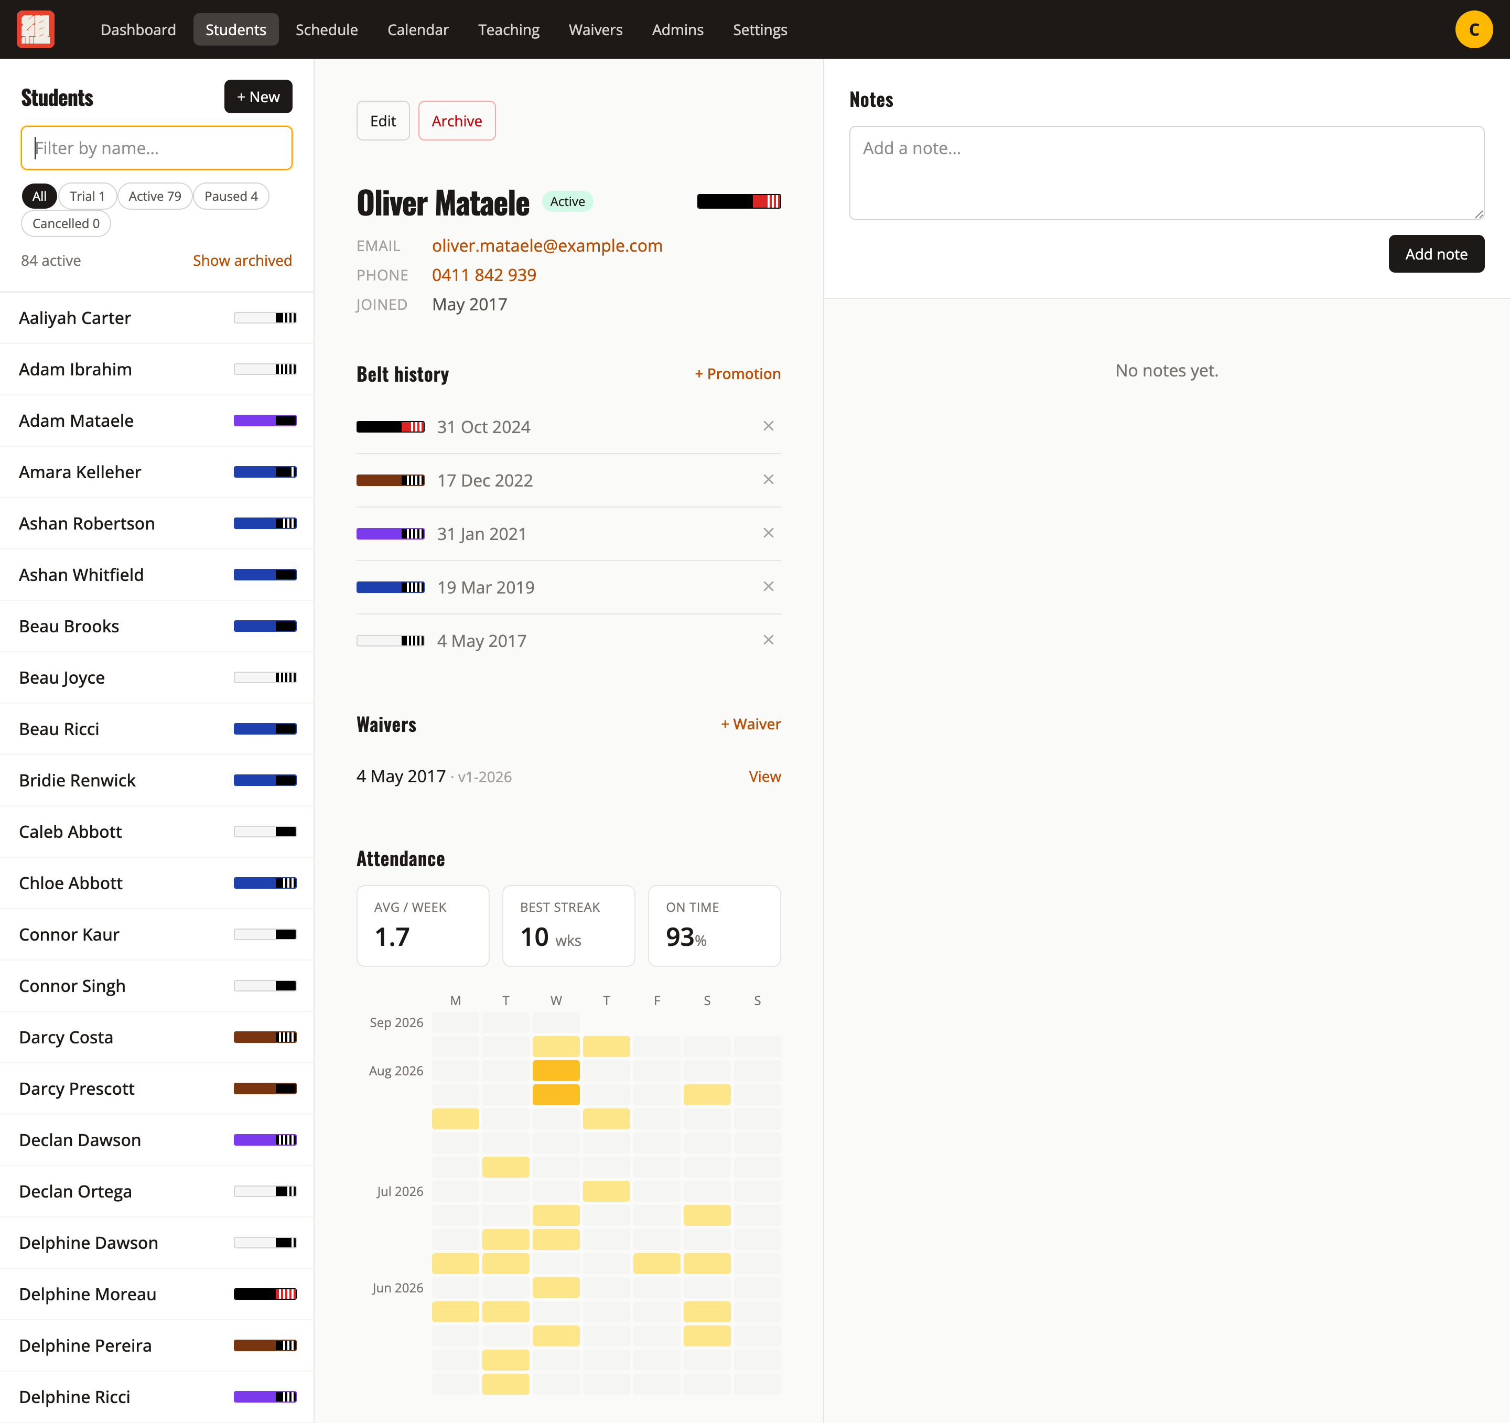Click the white belt icon for 4 May 2017
The image size is (1510, 1423).
[391, 641]
